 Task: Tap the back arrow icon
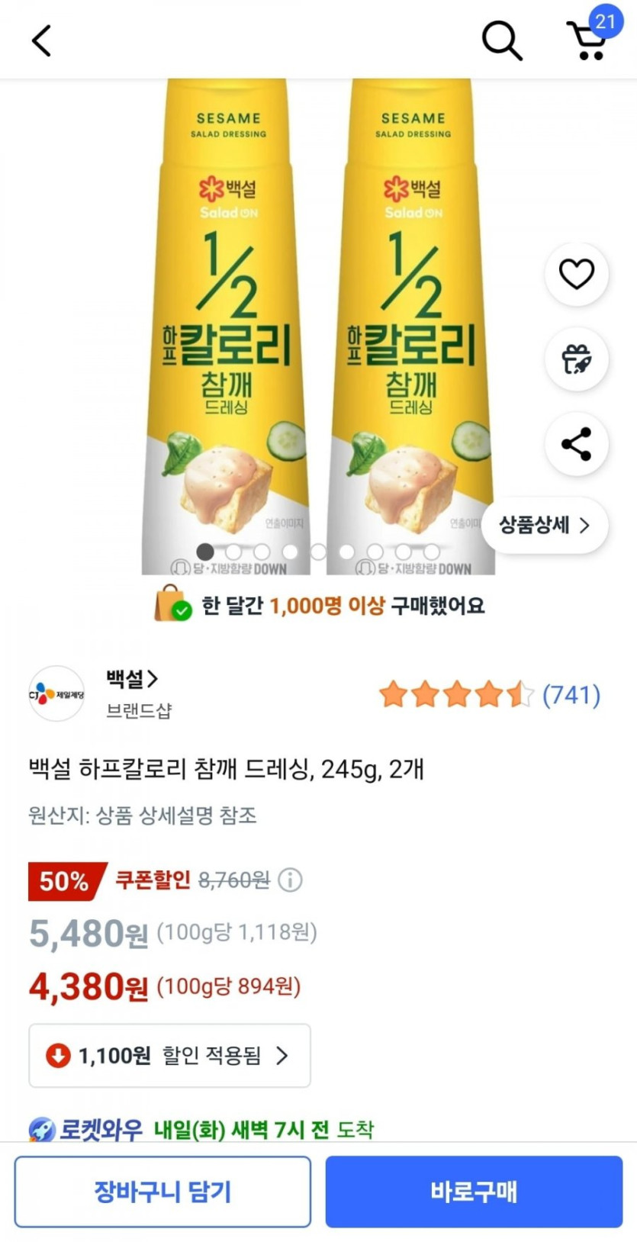click(x=42, y=40)
